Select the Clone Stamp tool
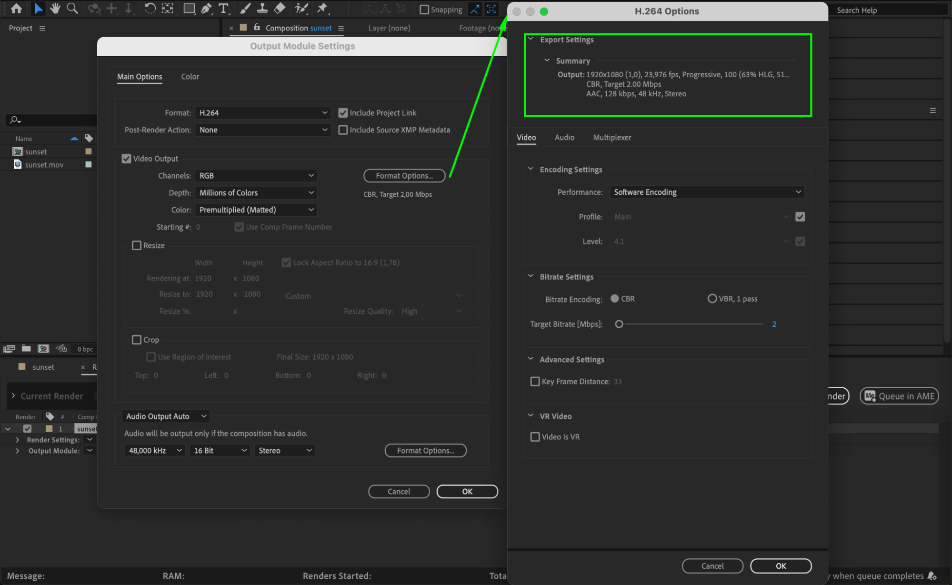This screenshot has width=952, height=585. tap(262, 8)
